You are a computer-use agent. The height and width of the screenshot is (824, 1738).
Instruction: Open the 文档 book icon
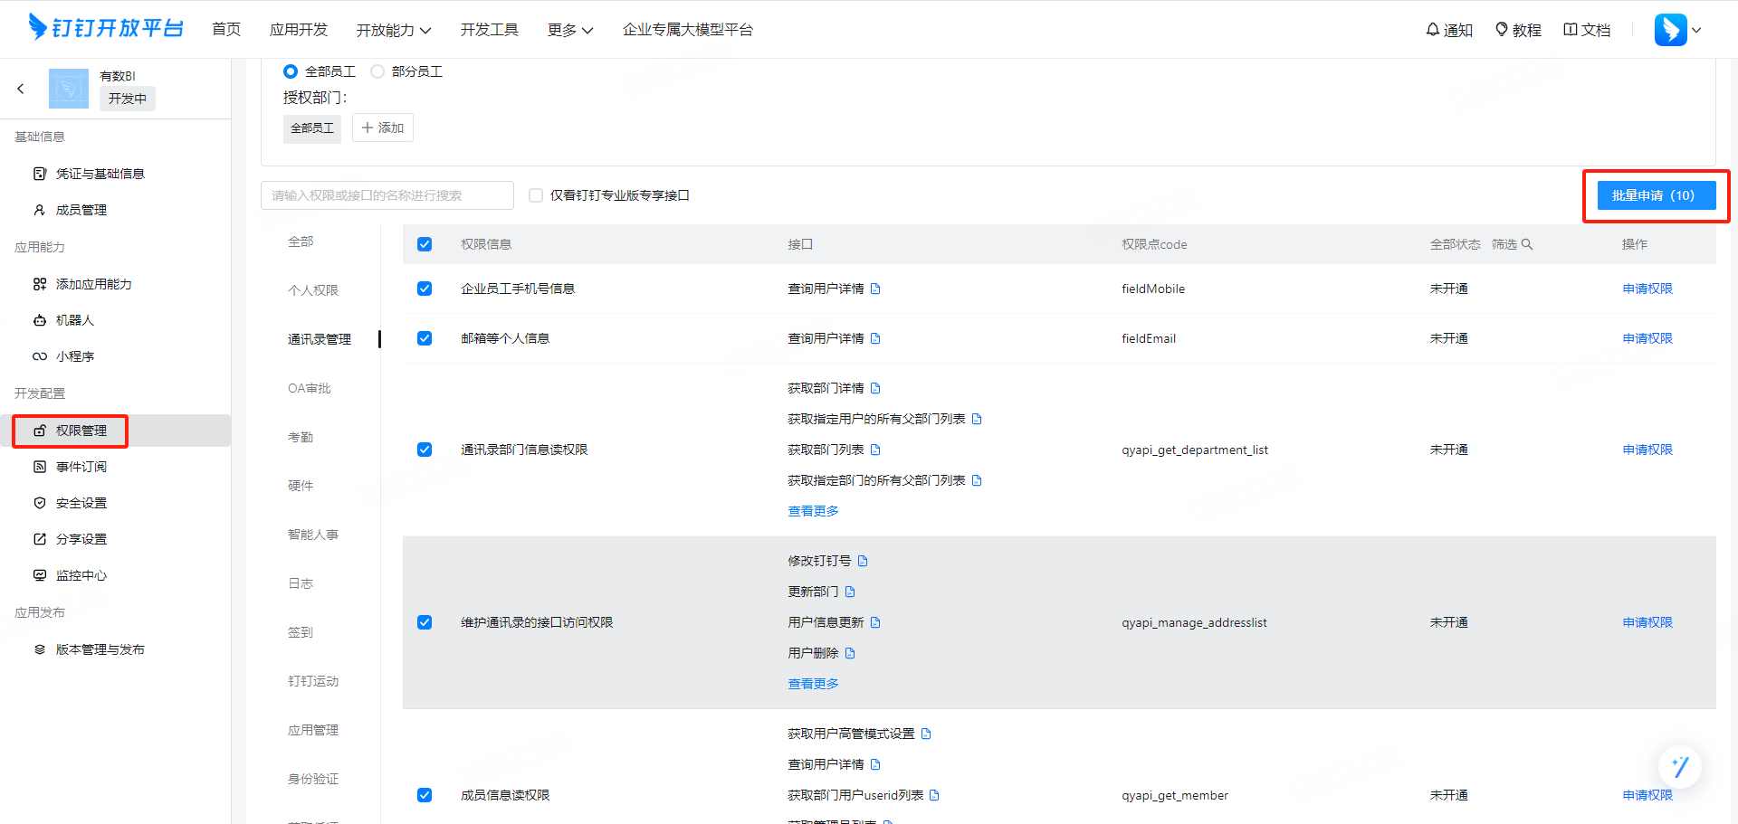[x=1571, y=30]
